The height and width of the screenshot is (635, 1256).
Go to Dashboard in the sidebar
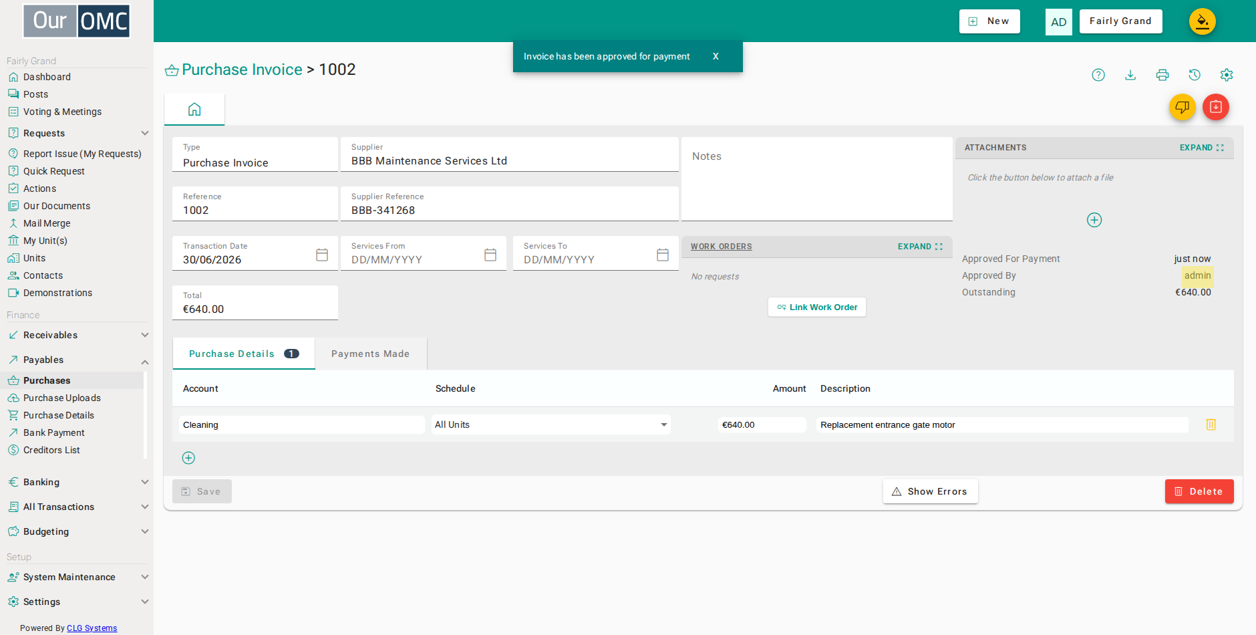[x=47, y=77]
